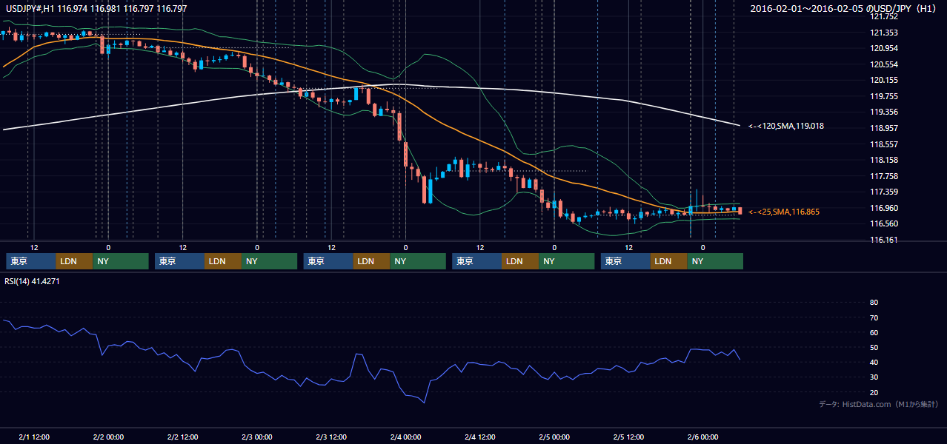Click the USDJPY#,H1 price header text
947x444 pixels.
pyautogui.click(x=96, y=9)
